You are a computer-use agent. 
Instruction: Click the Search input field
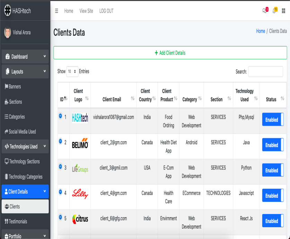point(265,72)
